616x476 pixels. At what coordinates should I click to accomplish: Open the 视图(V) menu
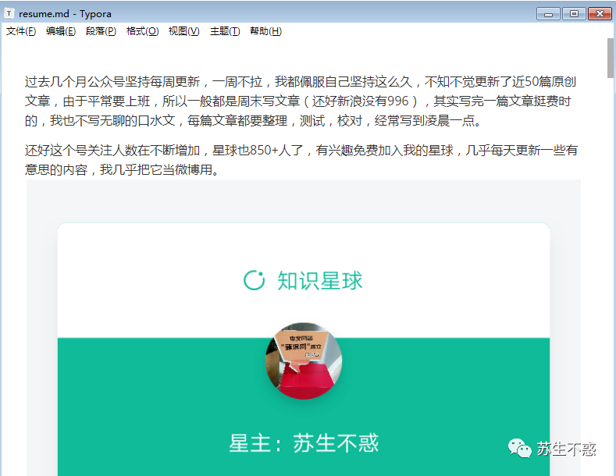[183, 31]
